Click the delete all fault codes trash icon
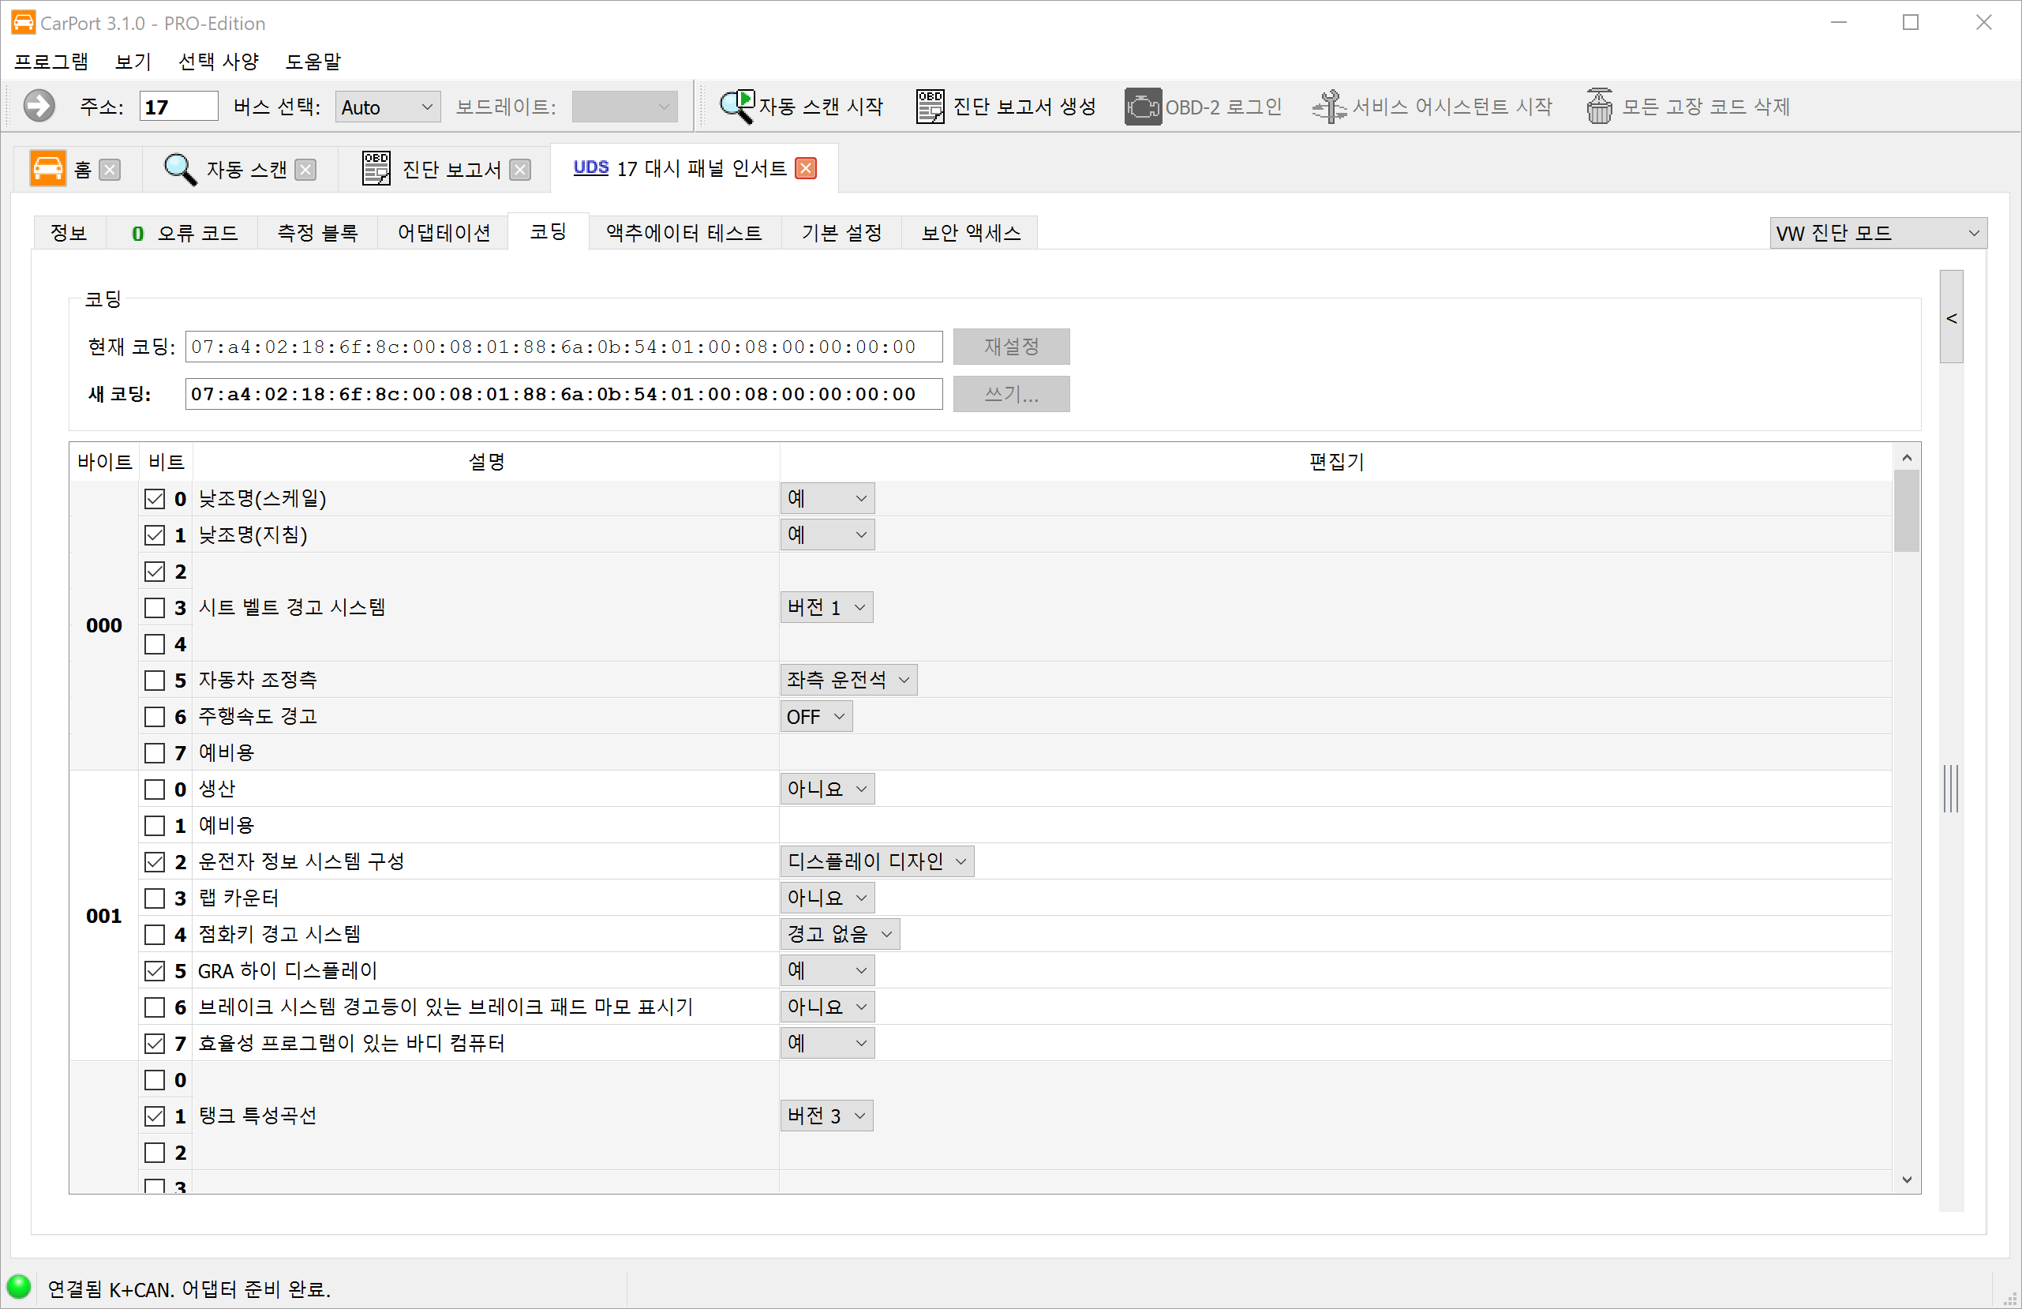The width and height of the screenshot is (2022, 1309). coord(1599,107)
